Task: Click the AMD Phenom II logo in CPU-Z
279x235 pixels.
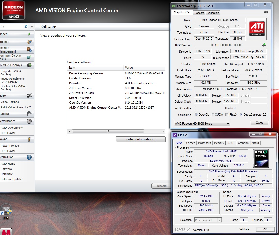Action: (261, 158)
